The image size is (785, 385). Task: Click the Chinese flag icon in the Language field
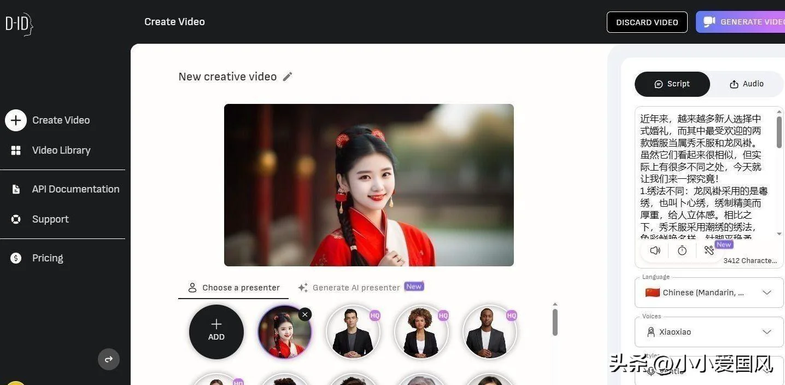click(653, 293)
